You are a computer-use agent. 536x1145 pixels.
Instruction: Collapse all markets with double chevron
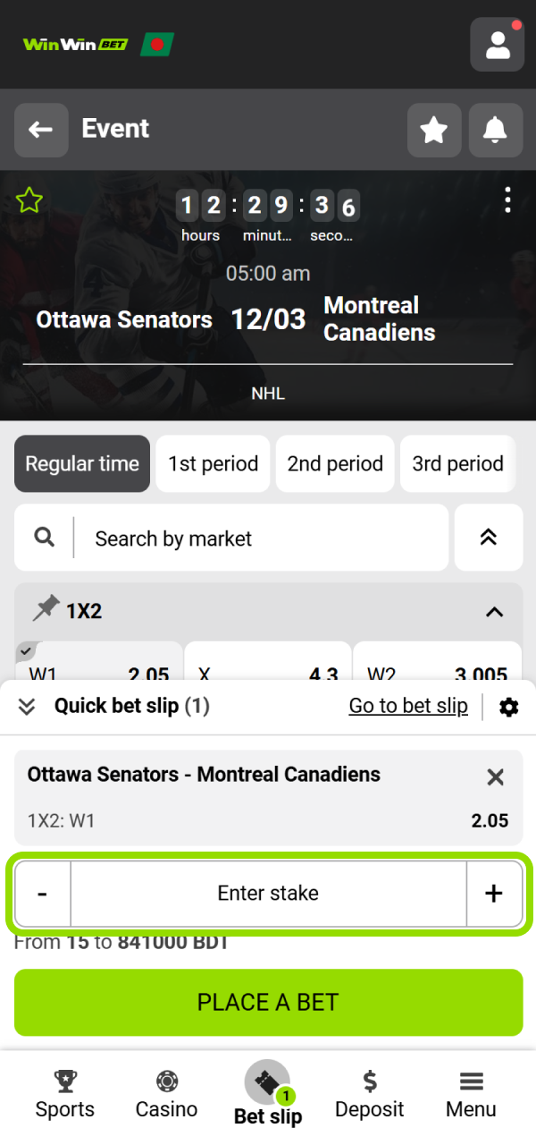coord(489,538)
